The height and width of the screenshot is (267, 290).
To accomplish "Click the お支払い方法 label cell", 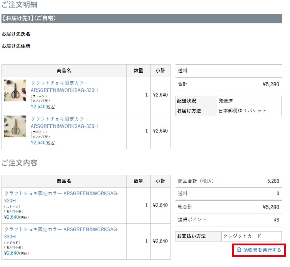I will (199, 236).
